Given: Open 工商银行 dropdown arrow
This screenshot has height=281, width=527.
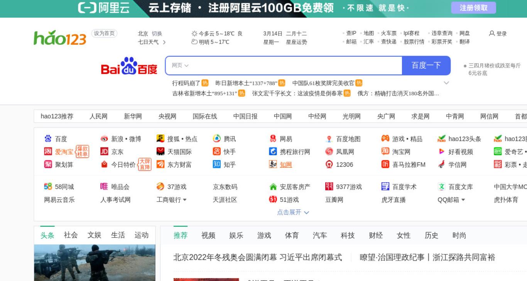Looking at the screenshot, I should pos(184,200).
